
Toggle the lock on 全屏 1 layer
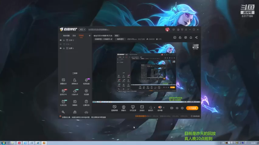point(64,48)
